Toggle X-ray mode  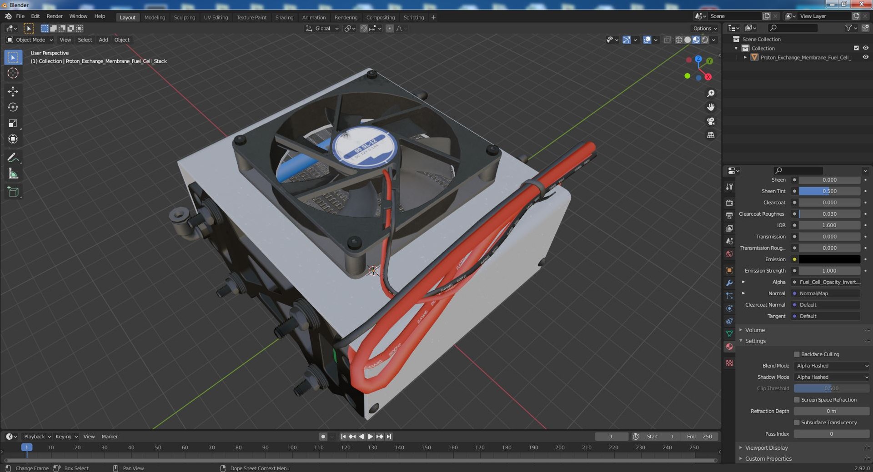[x=667, y=40]
